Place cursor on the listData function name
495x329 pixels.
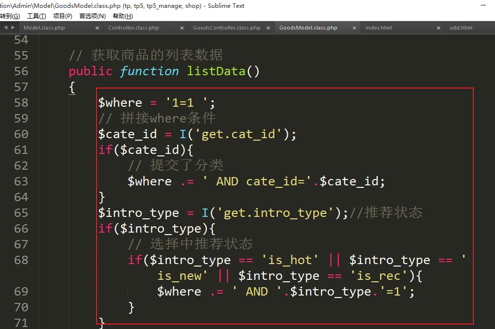[x=216, y=71]
